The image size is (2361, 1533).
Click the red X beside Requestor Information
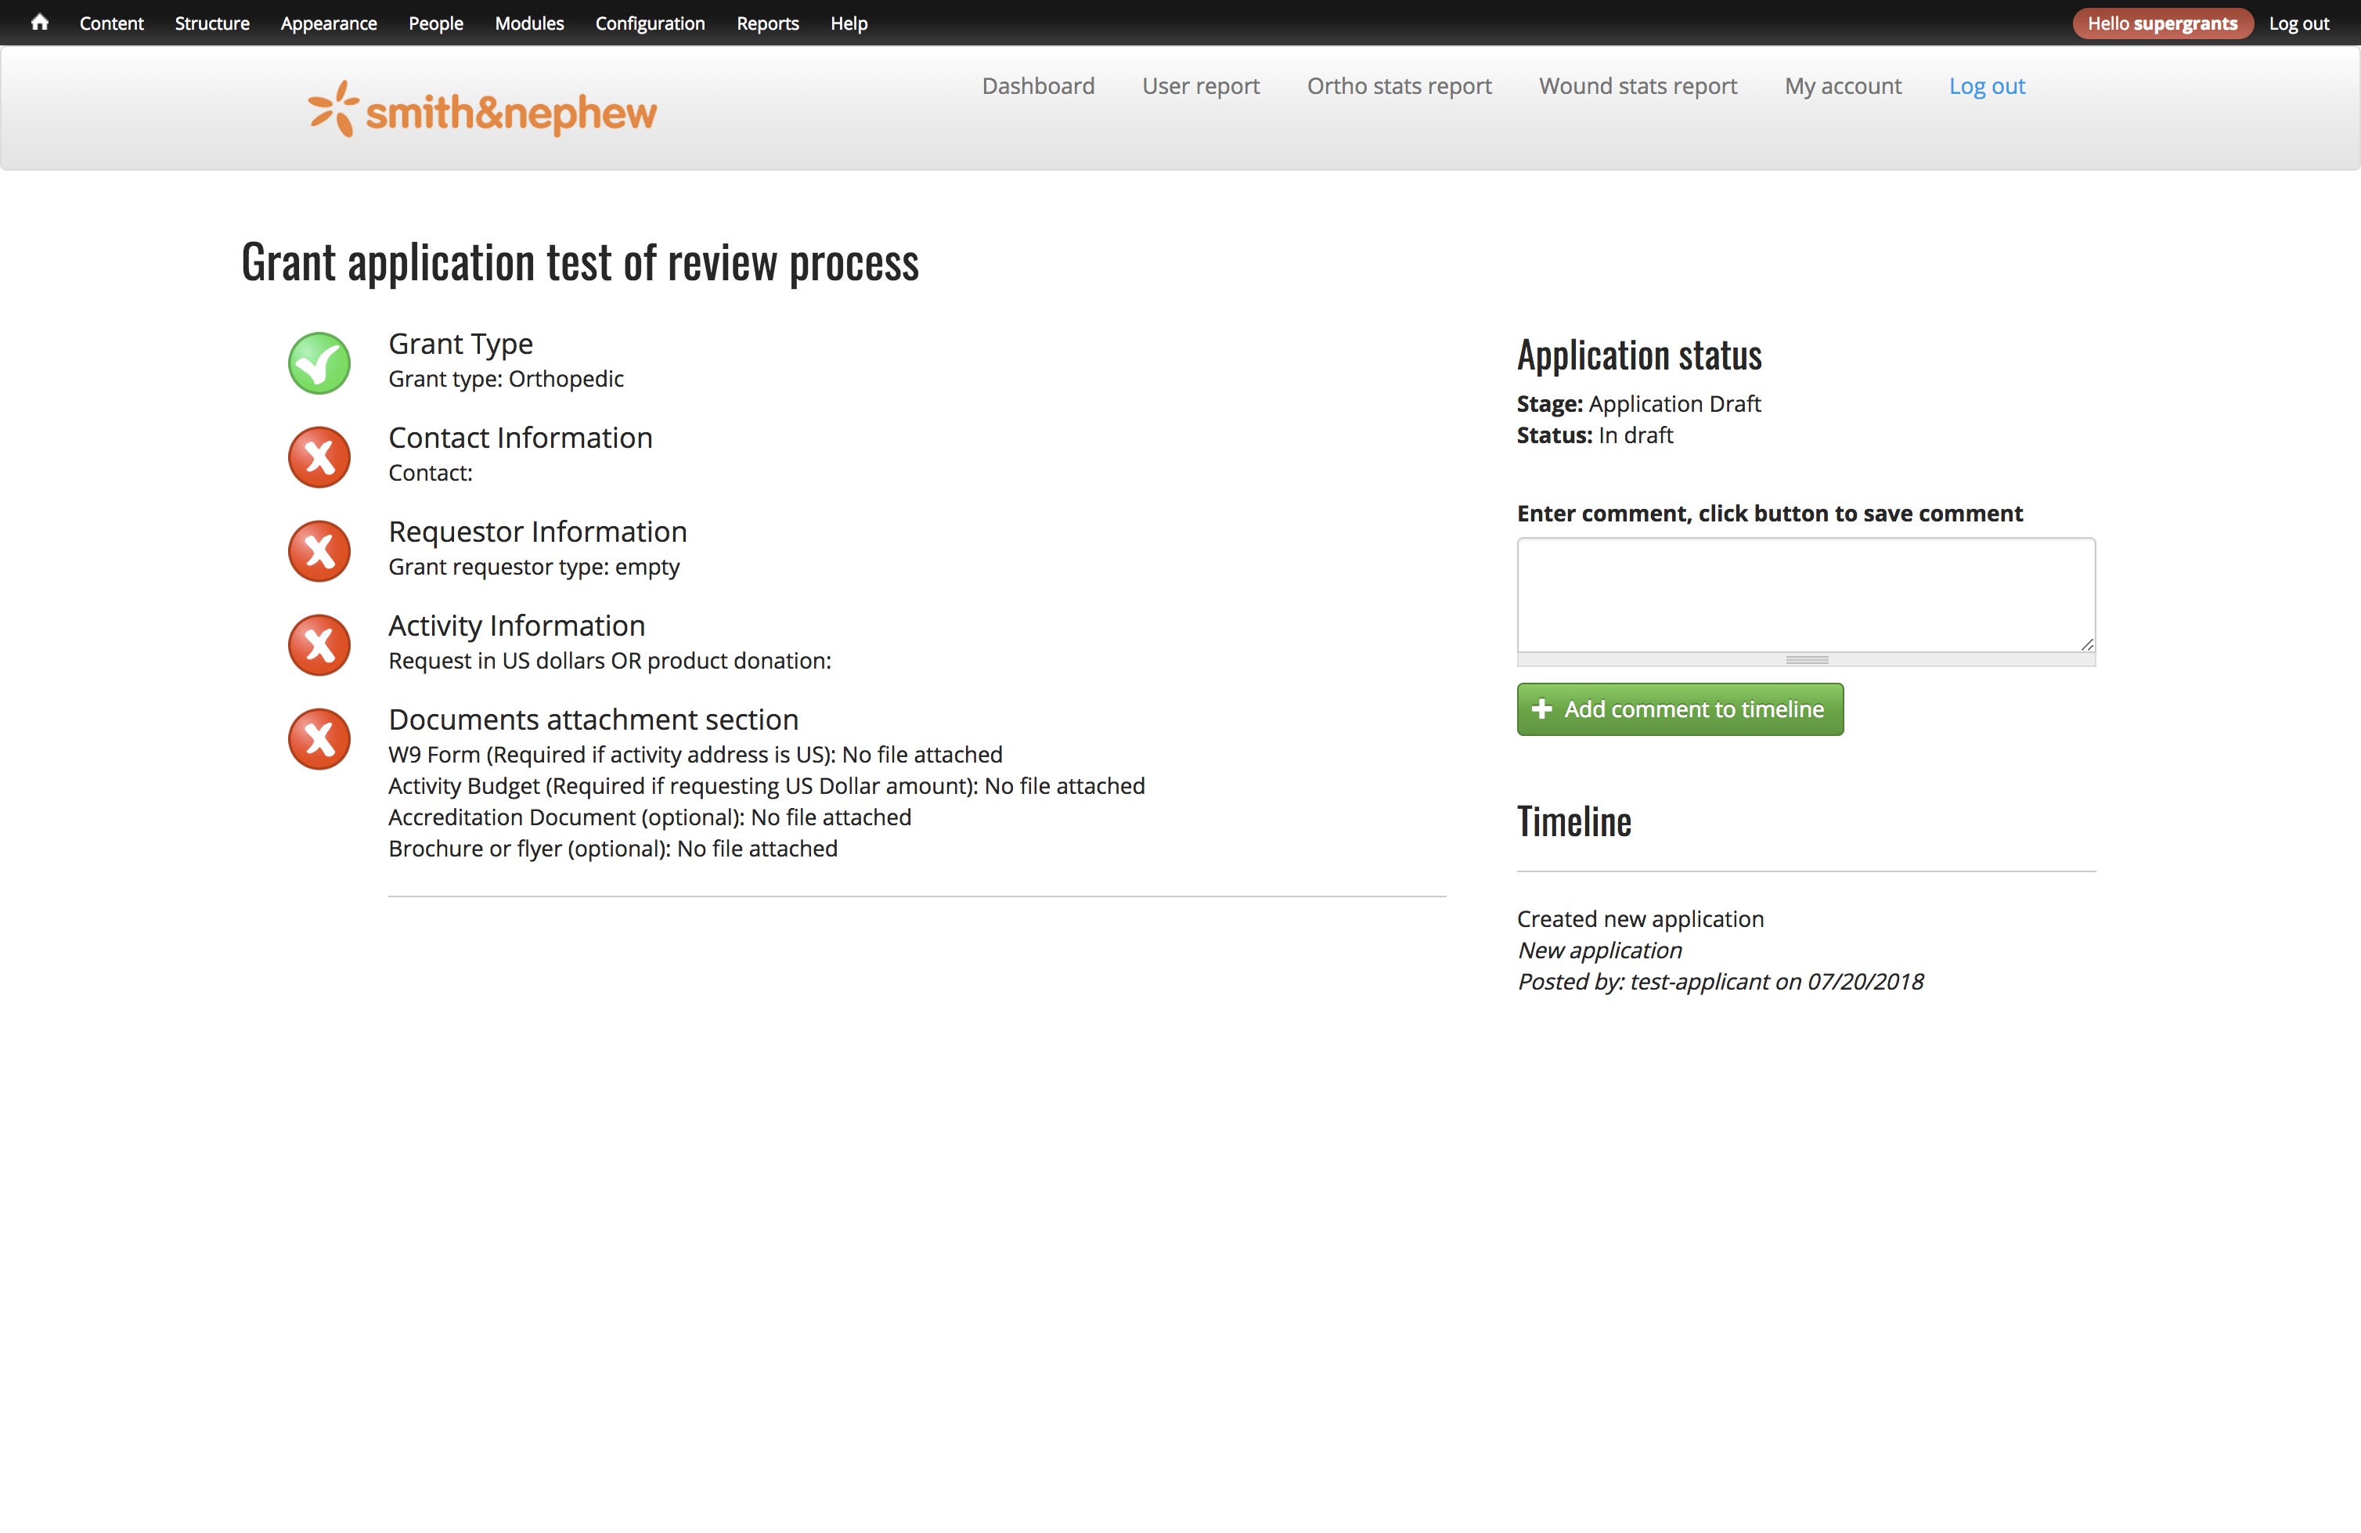319,552
